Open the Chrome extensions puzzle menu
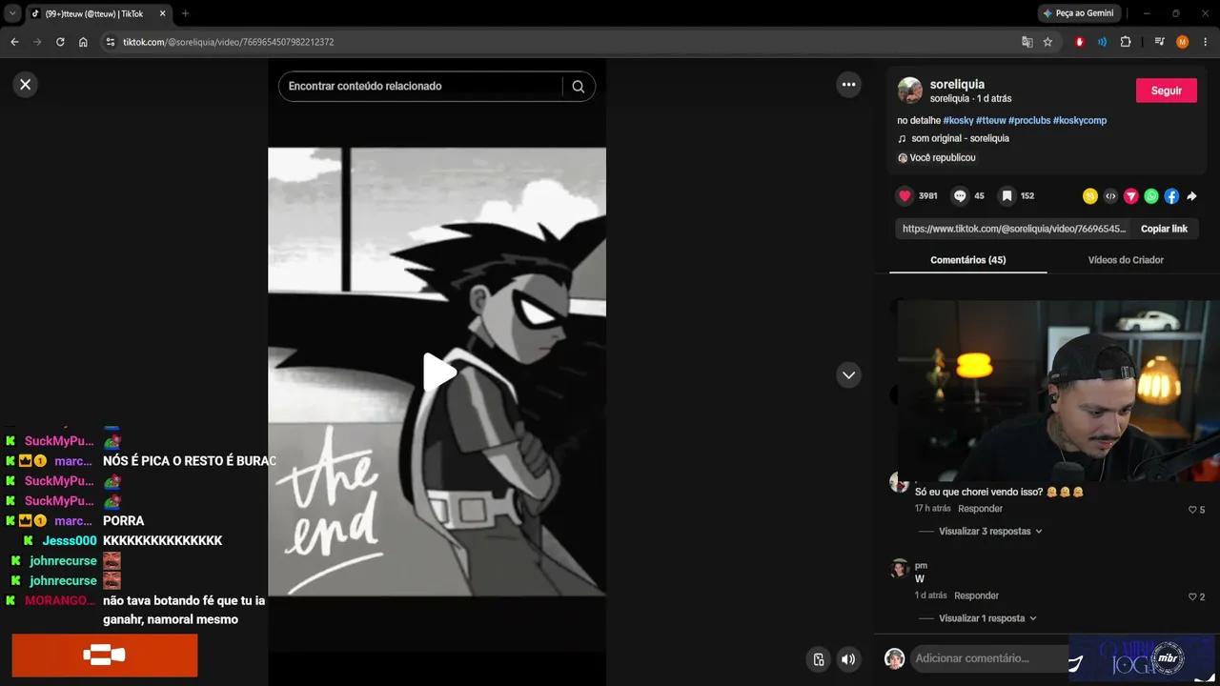The image size is (1220, 686). [x=1126, y=42]
